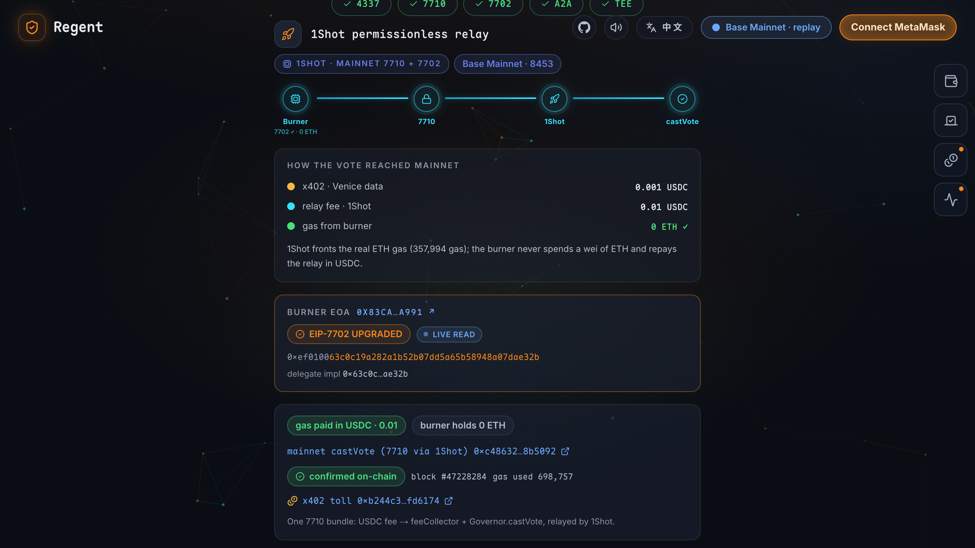
Task: Click the 1SHOT MAINNET 7710 + 7702 chip
Action: coord(361,64)
